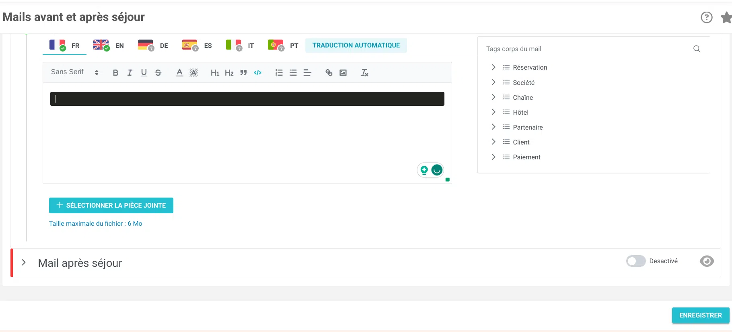Click Sélectionner la pièce jointe button
Viewport: 732px width, 332px height.
(111, 205)
